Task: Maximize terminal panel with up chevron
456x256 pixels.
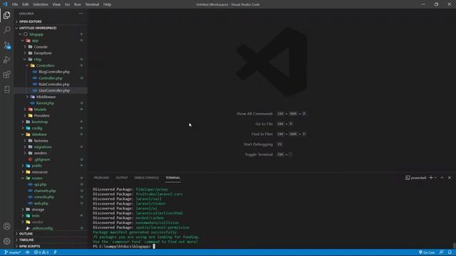Action: click(442, 178)
